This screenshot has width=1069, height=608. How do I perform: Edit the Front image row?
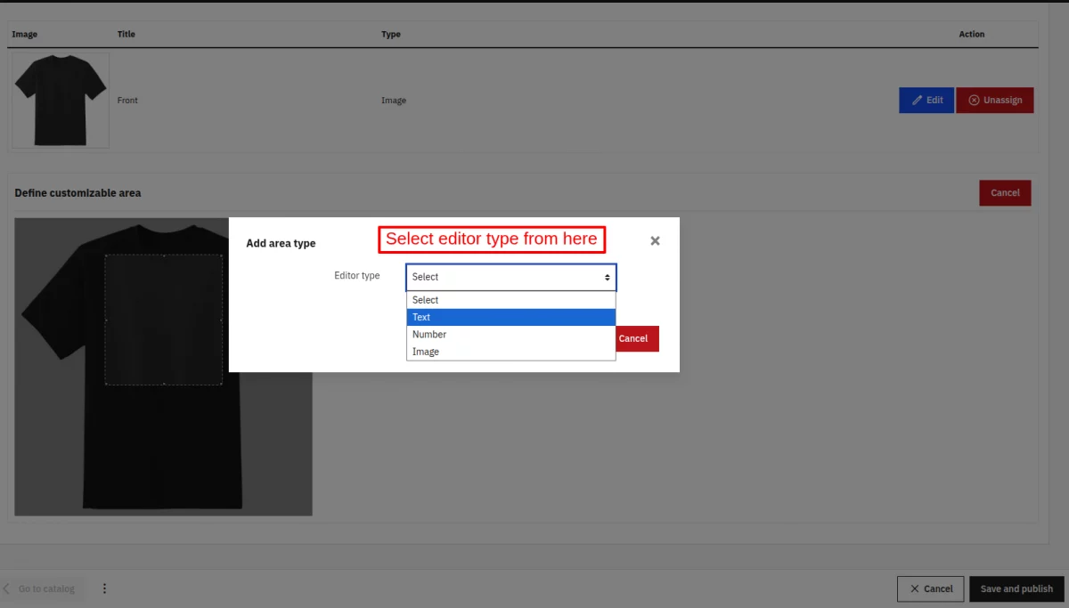926,100
